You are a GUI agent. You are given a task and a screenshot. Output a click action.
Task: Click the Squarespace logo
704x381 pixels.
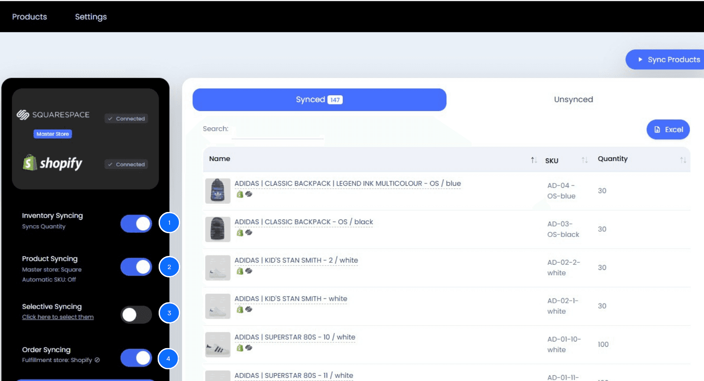pyautogui.click(x=53, y=115)
